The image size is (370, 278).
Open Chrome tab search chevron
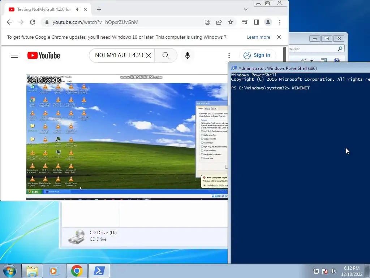(x=246, y=9)
